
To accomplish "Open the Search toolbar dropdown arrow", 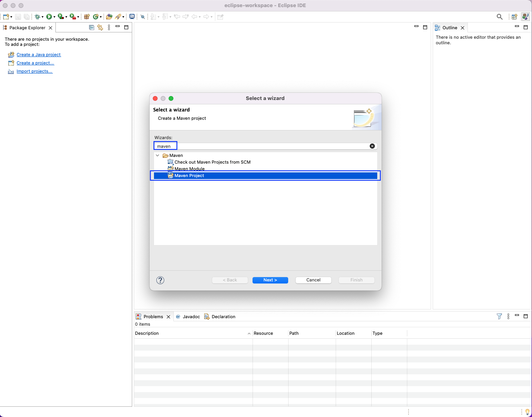I will tap(123, 17).
